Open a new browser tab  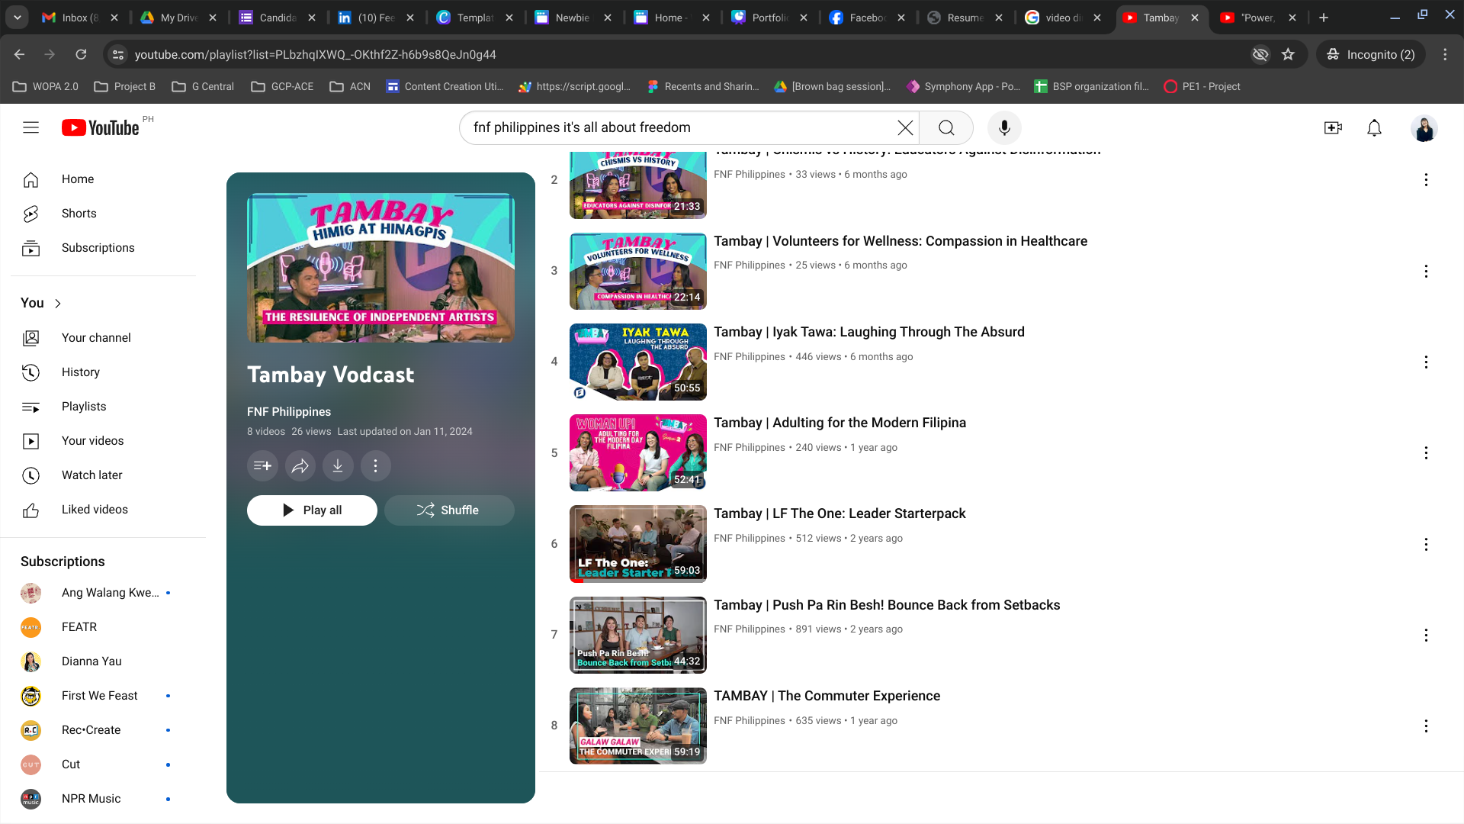[1324, 18]
